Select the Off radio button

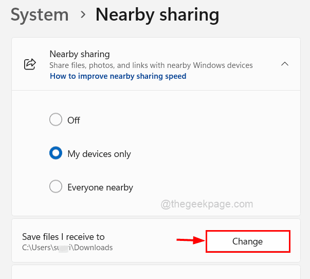(56, 119)
